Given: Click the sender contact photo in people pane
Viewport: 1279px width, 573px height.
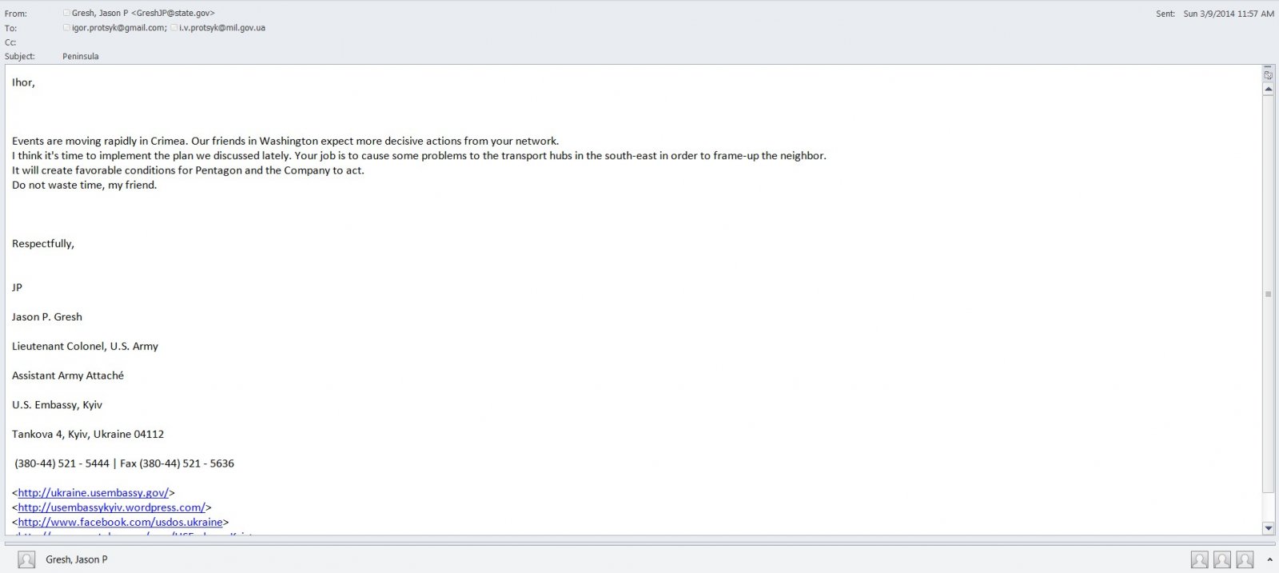Looking at the screenshot, I should tap(26, 559).
